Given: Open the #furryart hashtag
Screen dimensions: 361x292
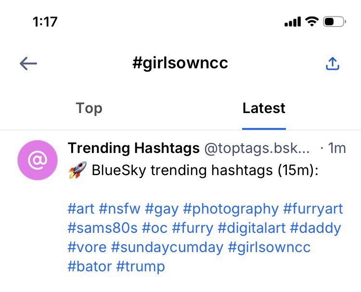Looking at the screenshot, I should coord(313,209).
